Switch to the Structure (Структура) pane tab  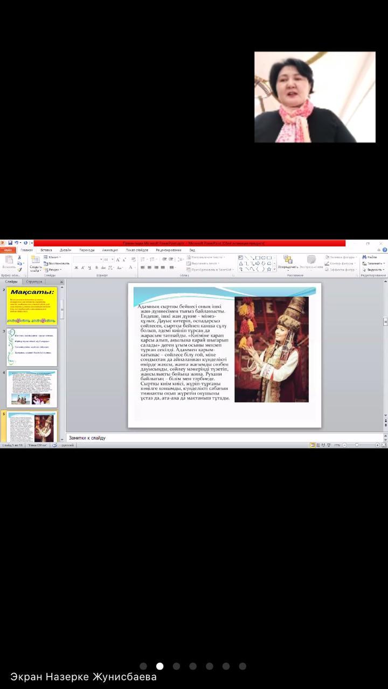34,282
